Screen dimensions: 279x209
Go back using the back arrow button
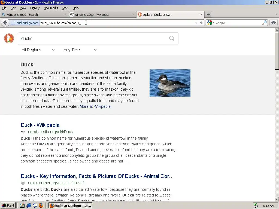[x=5, y=23]
